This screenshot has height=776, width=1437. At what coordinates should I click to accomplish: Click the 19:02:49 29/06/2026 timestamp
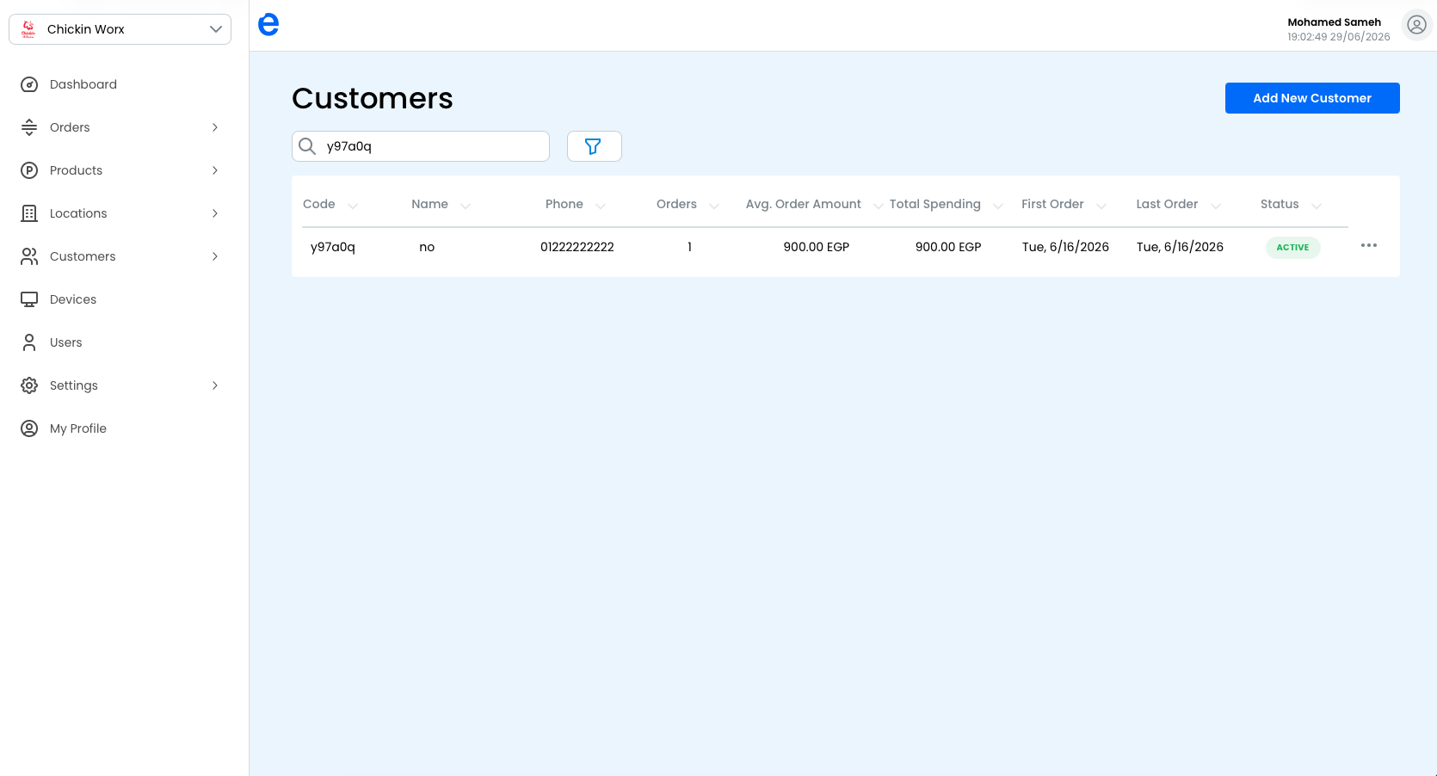point(1339,37)
